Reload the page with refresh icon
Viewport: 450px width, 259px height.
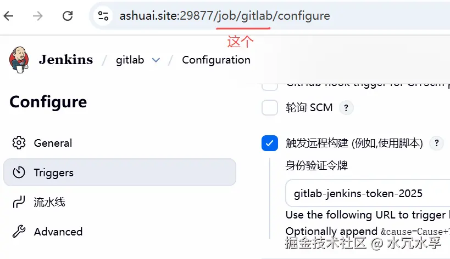point(68,16)
